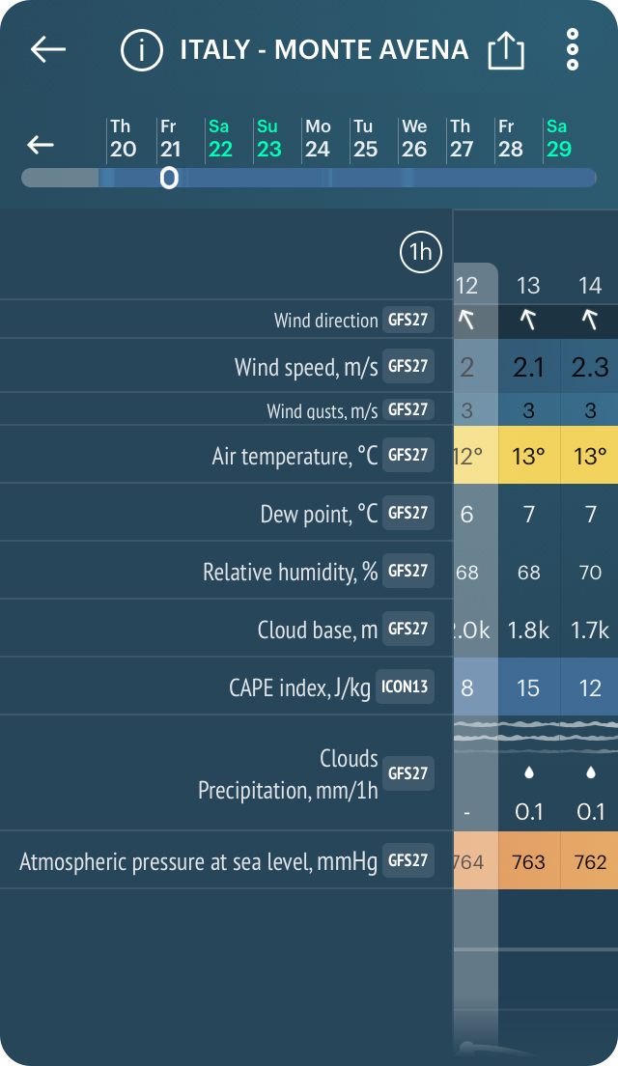
Task: Open the GFS27 model selector for Clouds
Action: (x=407, y=773)
